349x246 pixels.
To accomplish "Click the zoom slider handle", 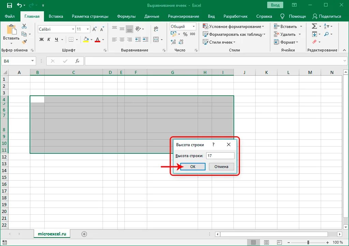I will coord(308,242).
